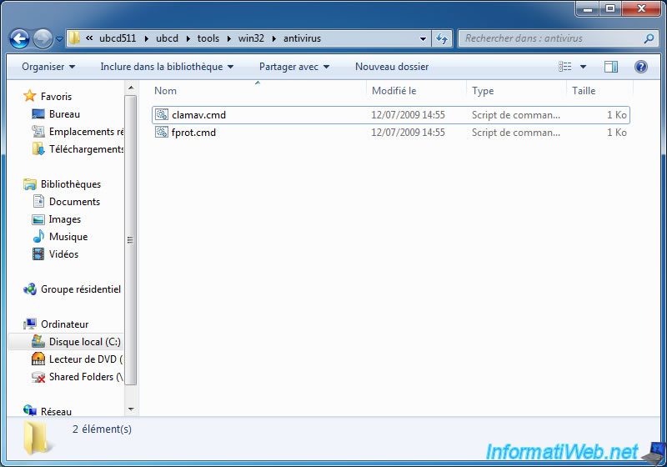Sort by 'Modifié le' column header
Image resolution: width=667 pixels, height=467 pixels.
click(x=394, y=91)
